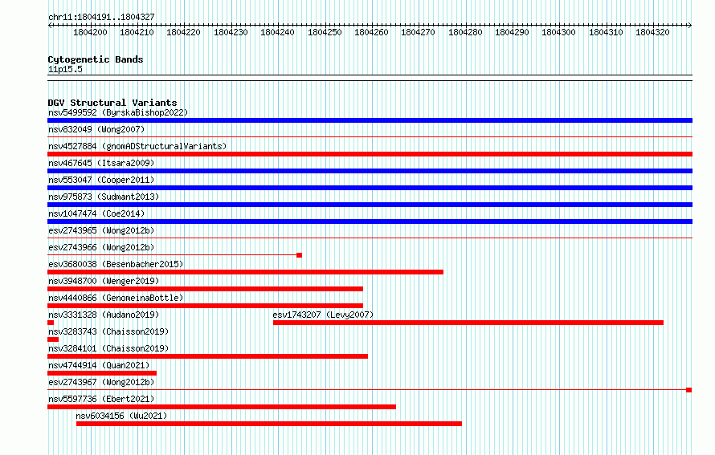Screen dimensions: 715x455
Task: Click the first esv2743965 (Wong2012b) label
Action: coord(101,230)
